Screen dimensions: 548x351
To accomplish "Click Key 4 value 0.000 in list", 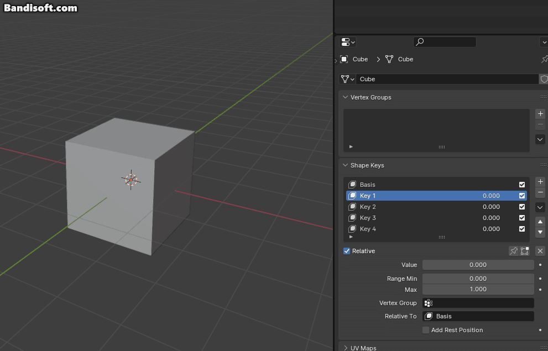I will tap(491, 229).
